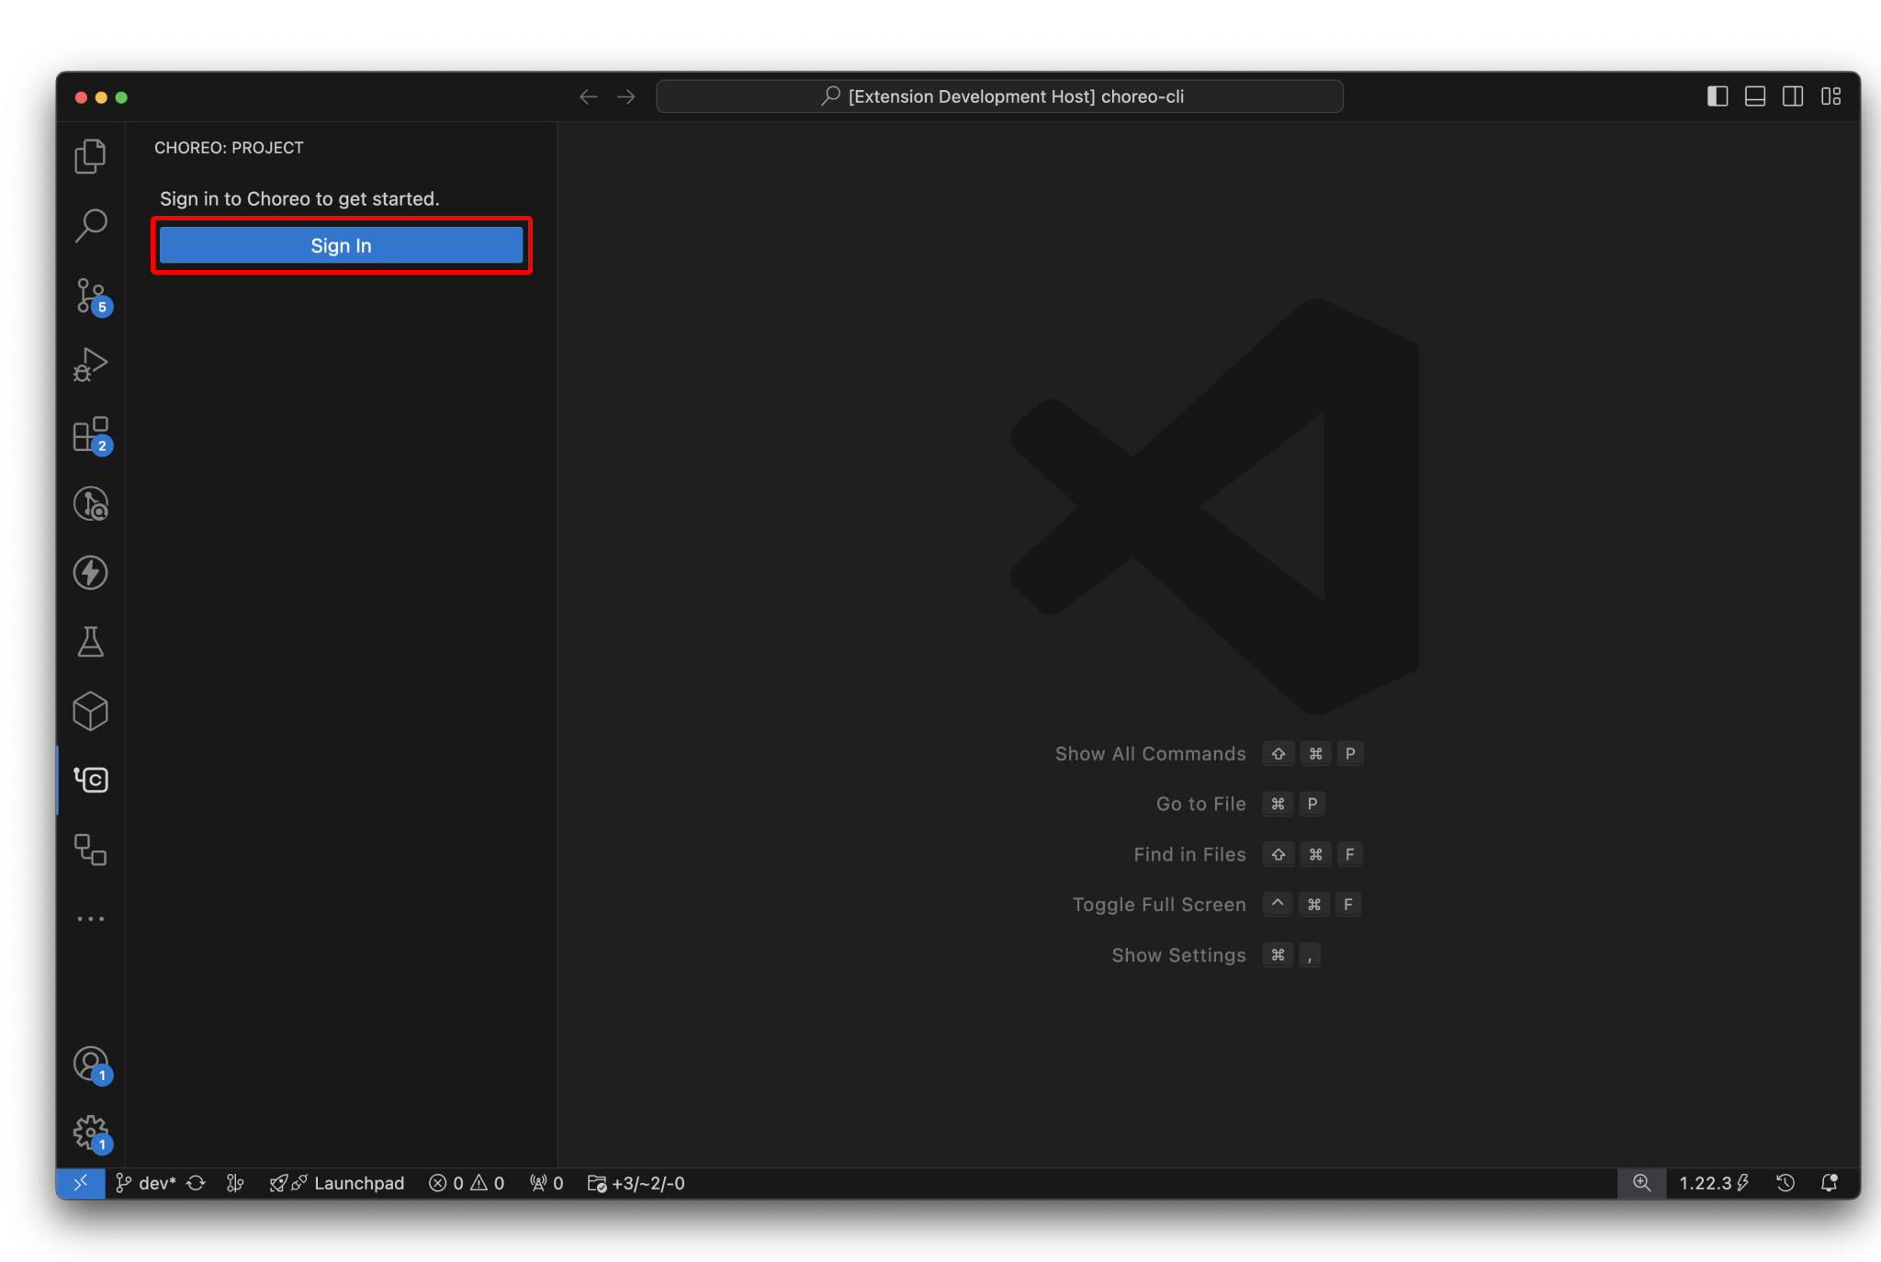
Task: Click the CHOREO: PROJECT panel title
Action: (x=229, y=148)
